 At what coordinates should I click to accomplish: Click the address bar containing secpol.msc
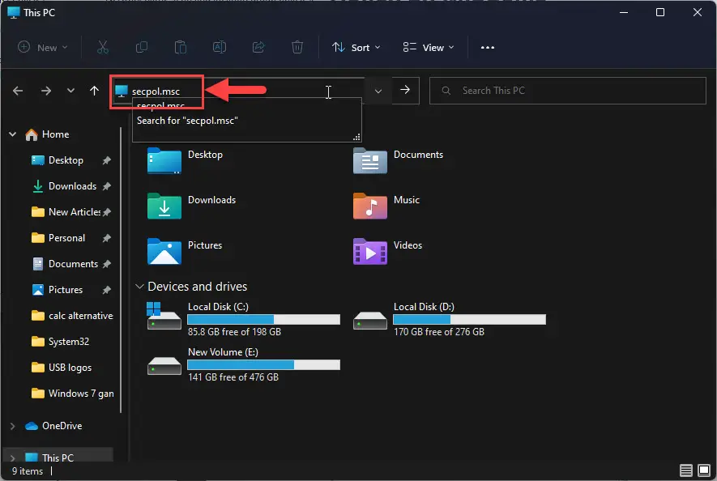pos(238,91)
